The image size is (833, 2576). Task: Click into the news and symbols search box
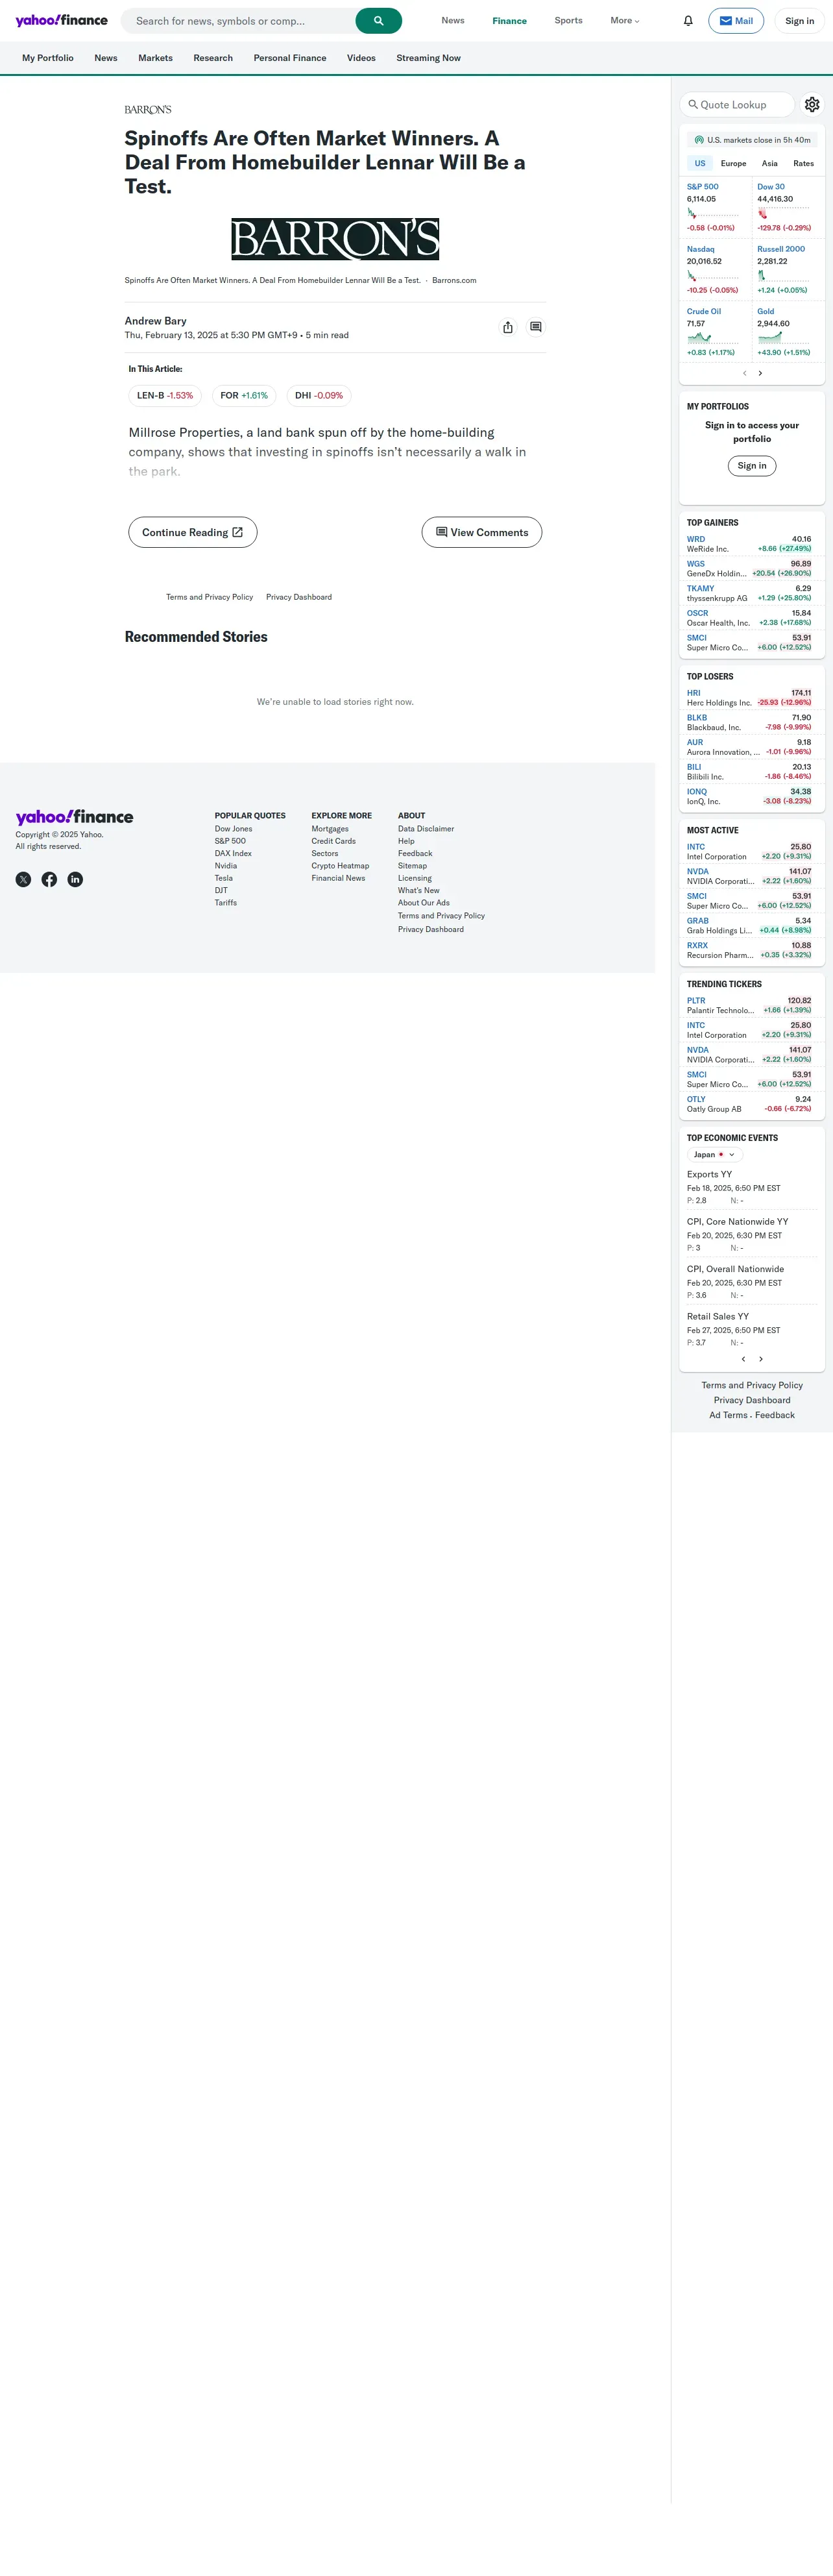point(238,21)
